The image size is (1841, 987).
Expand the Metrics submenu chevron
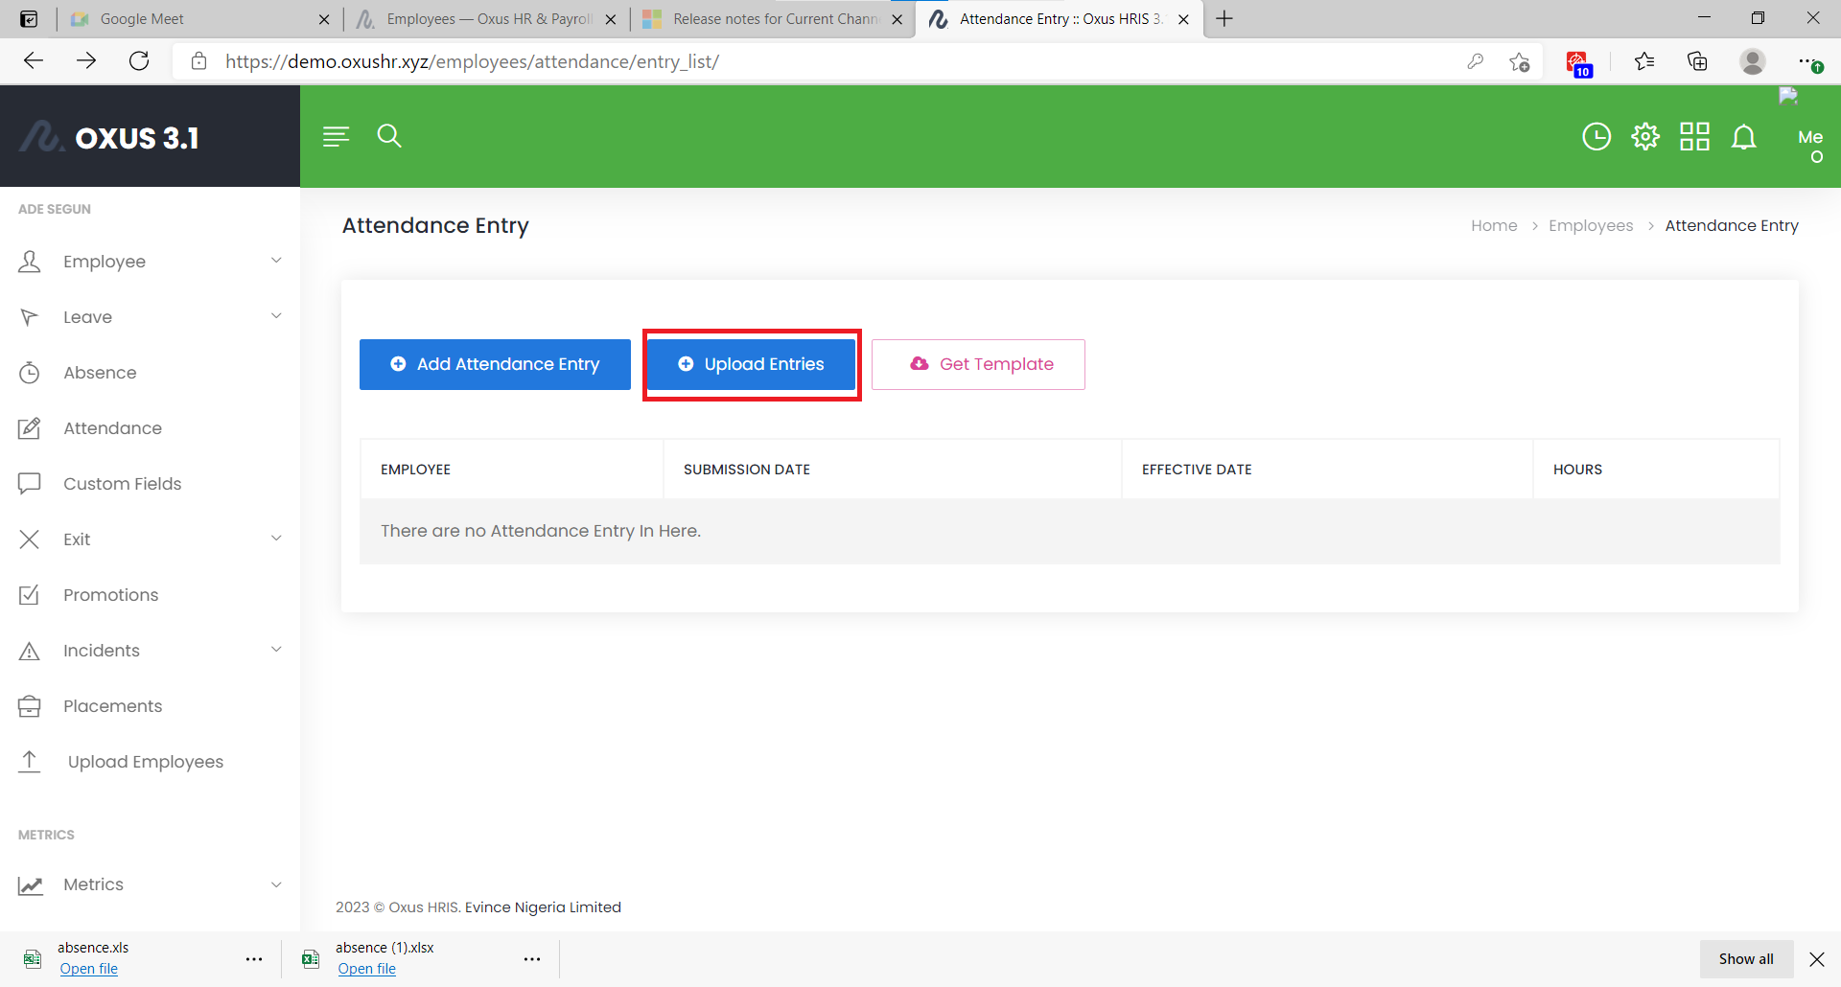(276, 884)
